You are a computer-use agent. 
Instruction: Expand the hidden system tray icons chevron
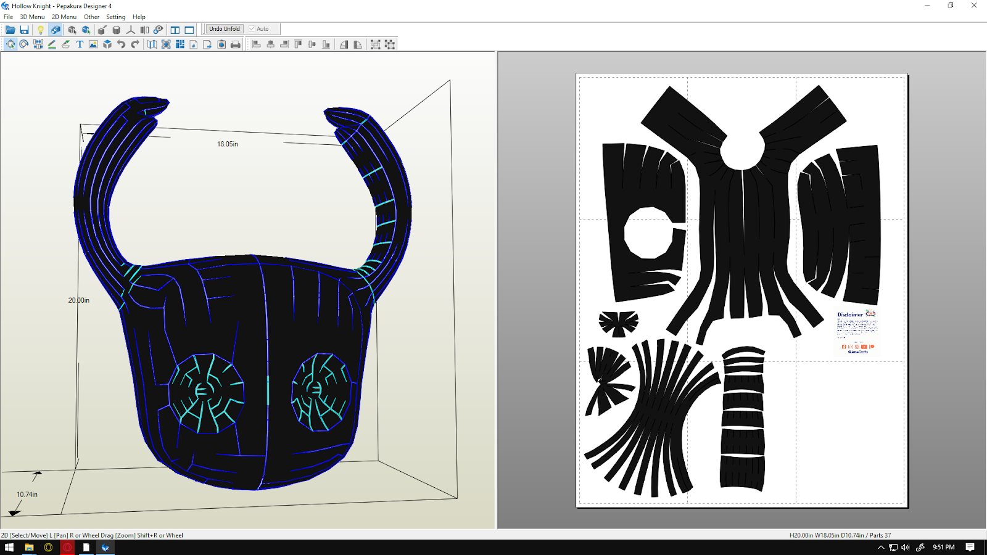coord(881,547)
